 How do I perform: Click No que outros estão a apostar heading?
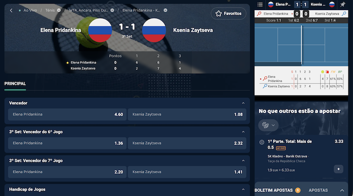click(x=300, y=111)
